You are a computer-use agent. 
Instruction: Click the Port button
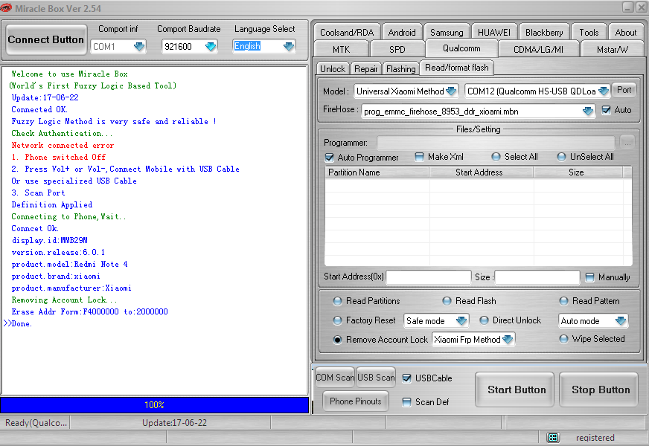[624, 90]
